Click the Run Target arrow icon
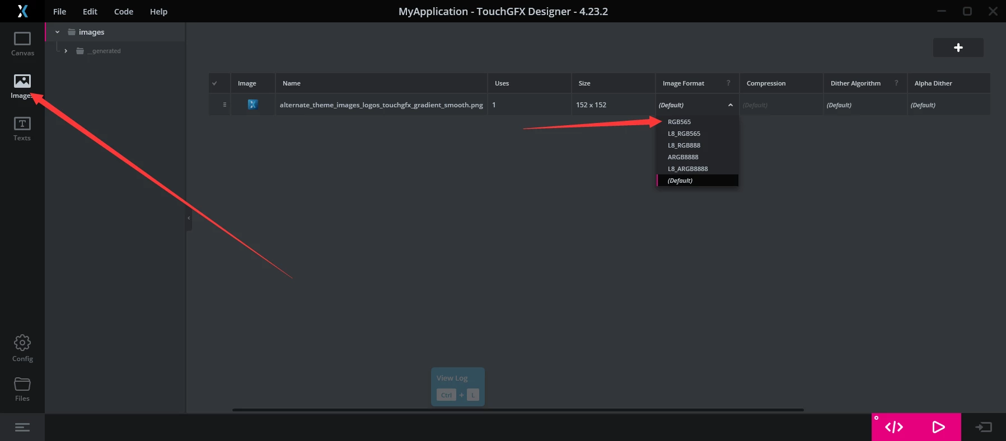 [x=984, y=427]
